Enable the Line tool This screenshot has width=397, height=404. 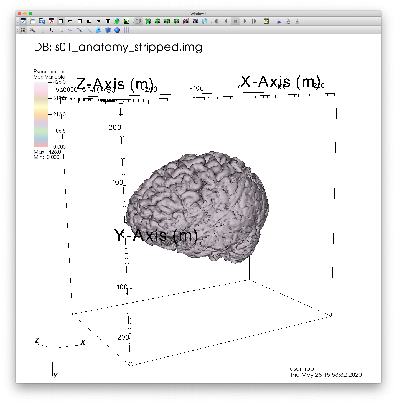[x=89, y=30]
